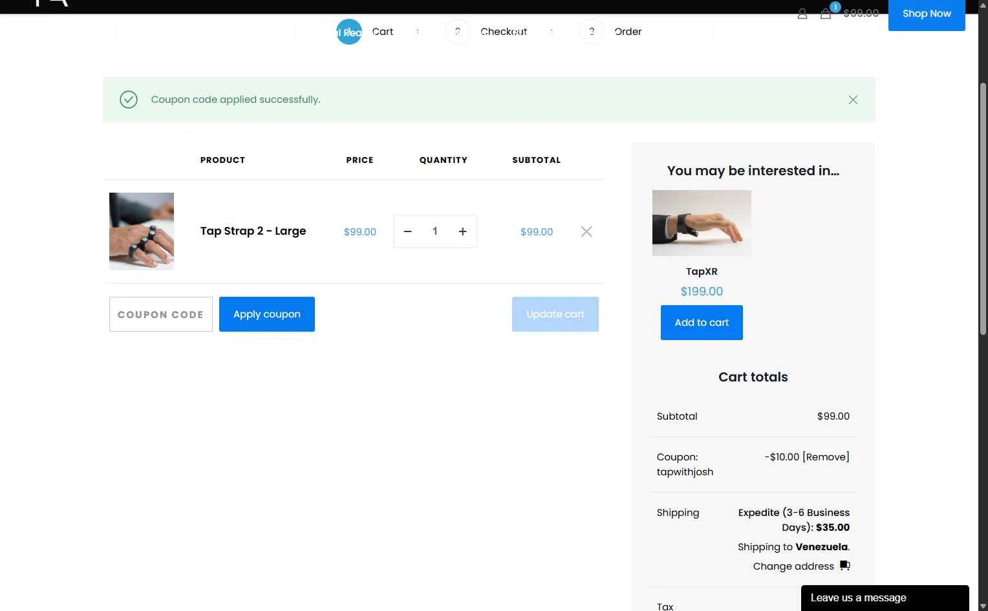Click the Shop Now button

(927, 14)
